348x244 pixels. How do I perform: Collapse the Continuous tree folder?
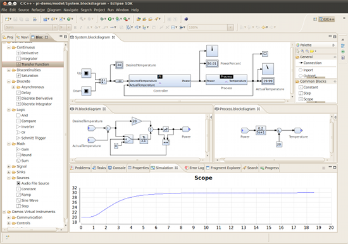[x=9, y=47]
